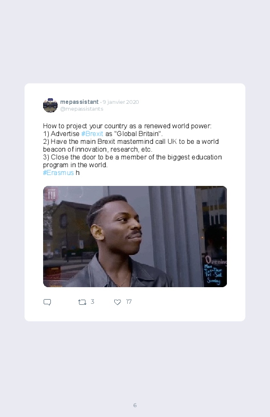Open the #Erasmus hashtag
The width and height of the screenshot is (270, 417).
[58, 172]
